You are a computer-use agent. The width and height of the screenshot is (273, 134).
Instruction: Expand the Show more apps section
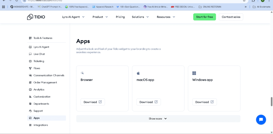click(x=158, y=119)
